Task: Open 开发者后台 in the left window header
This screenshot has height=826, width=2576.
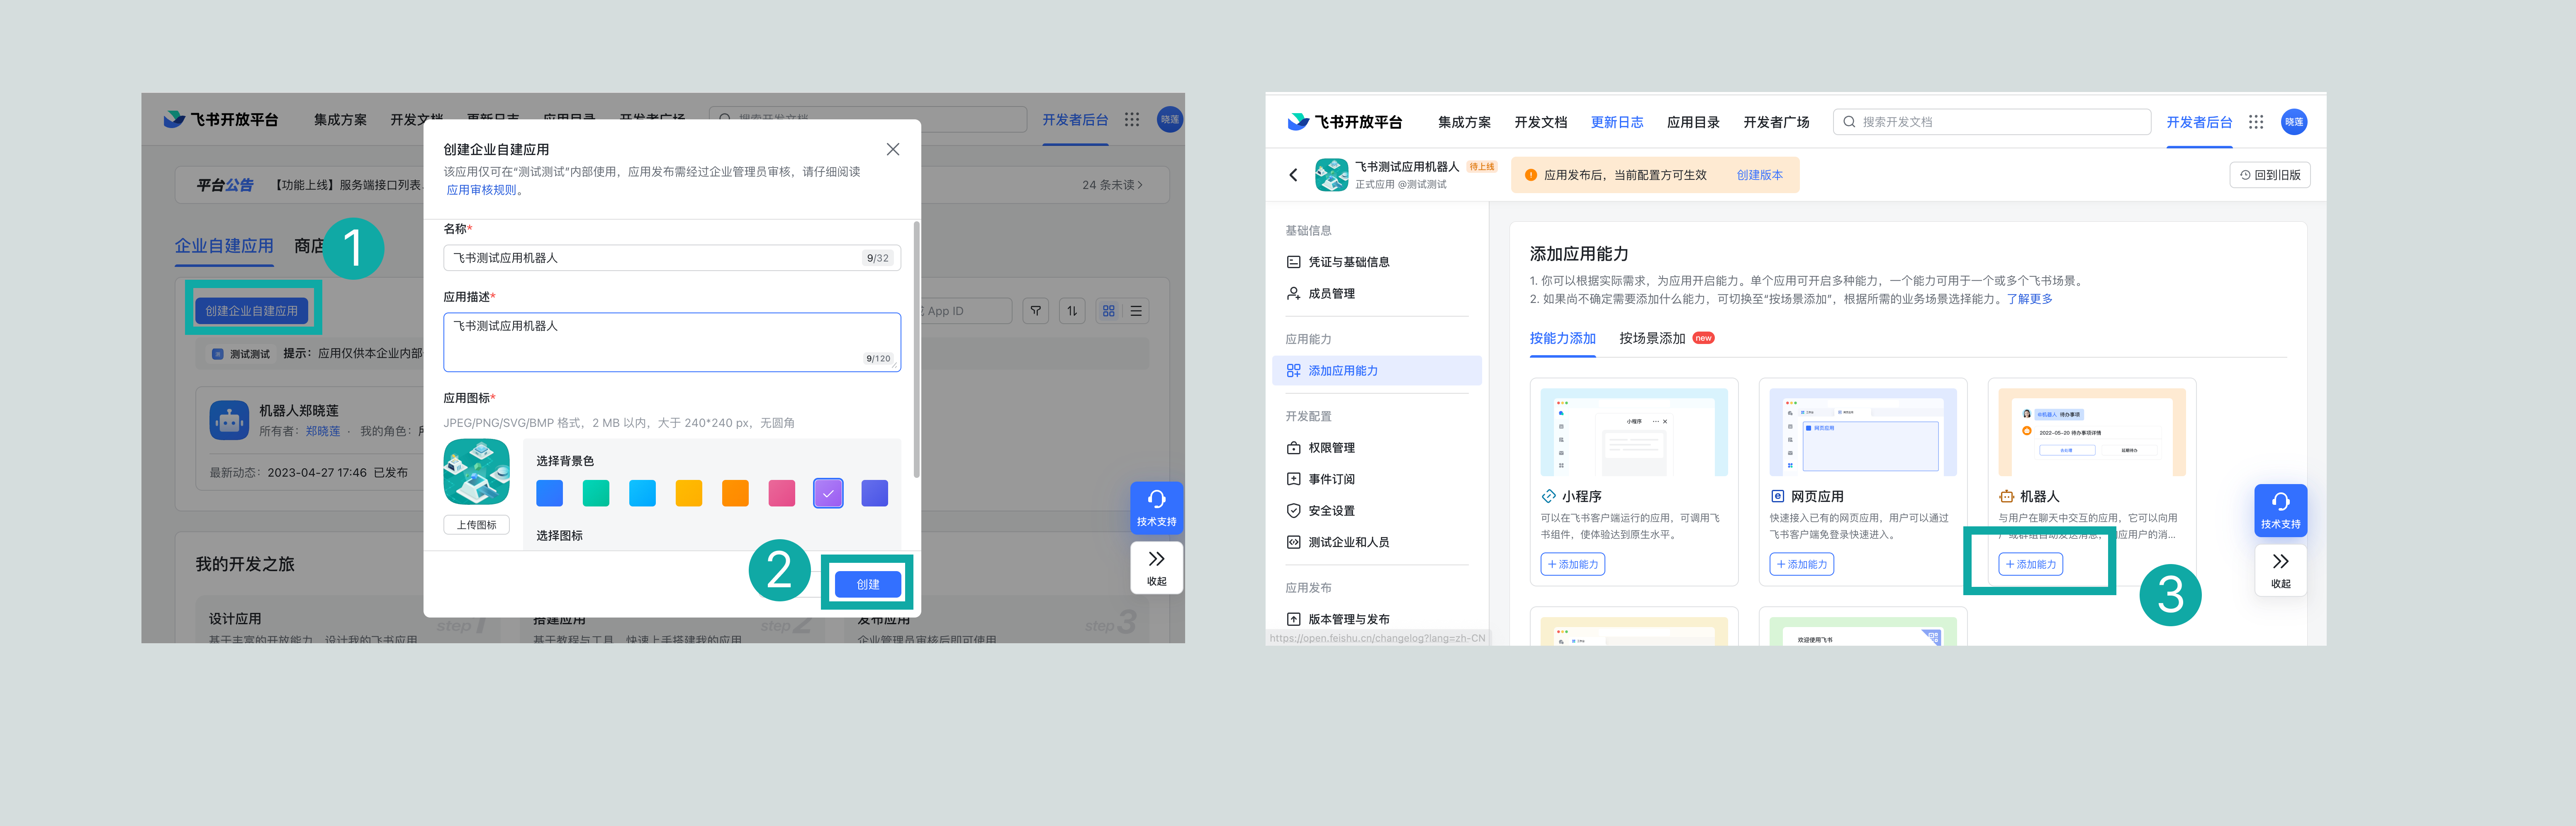Action: pyautogui.click(x=1075, y=120)
